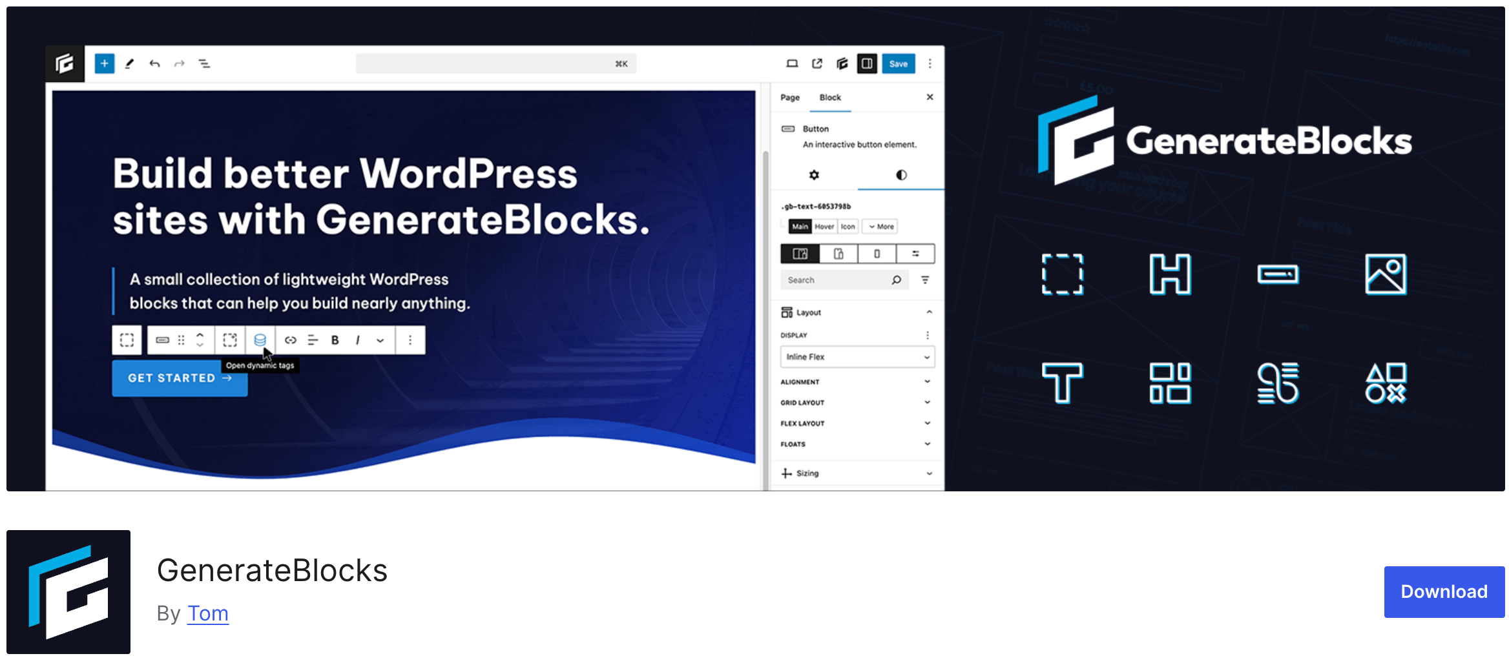The image size is (1509, 656).
Task: Expand the FLEX LAYOUT section
Action: click(857, 424)
